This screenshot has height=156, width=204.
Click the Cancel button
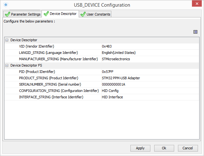188,148
